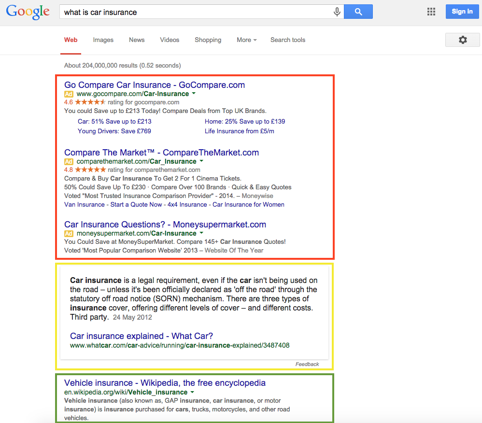Switch to the News tab
Viewport: 482px width, 423px height.
pos(137,40)
